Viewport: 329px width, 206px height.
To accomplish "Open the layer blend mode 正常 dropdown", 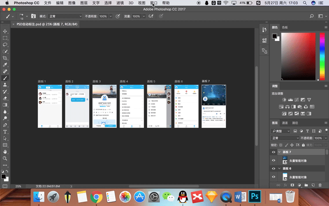I will pos(285,138).
